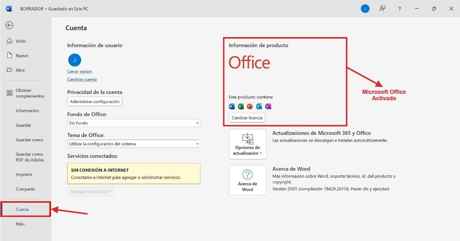
Task: Click the Actualizaciones de Microsoft 365 y Office heading
Action: tap(322, 133)
